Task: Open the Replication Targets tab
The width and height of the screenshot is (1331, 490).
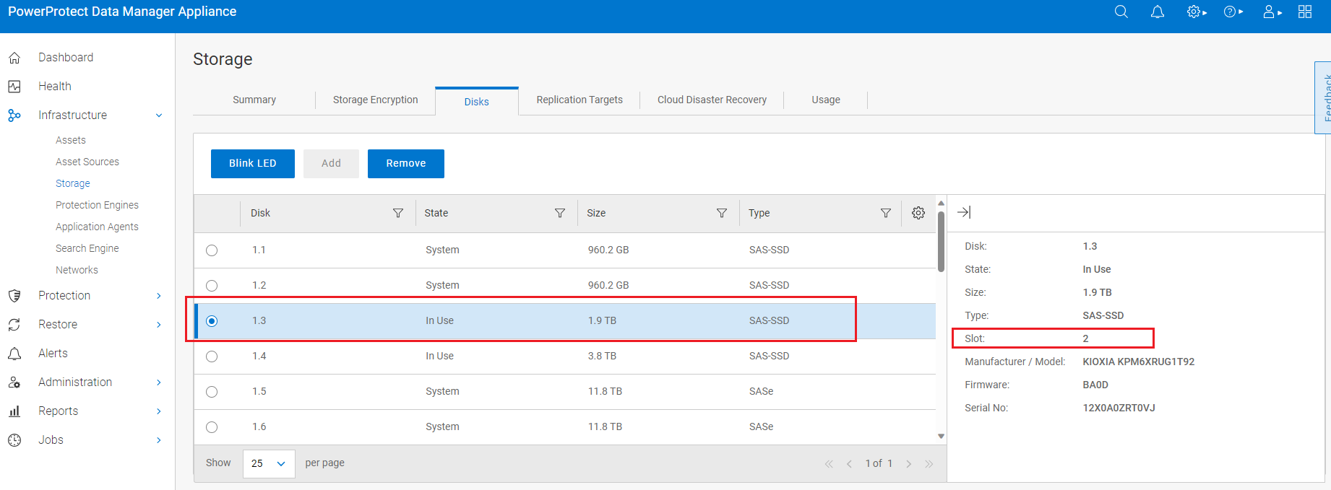Action: coord(579,100)
